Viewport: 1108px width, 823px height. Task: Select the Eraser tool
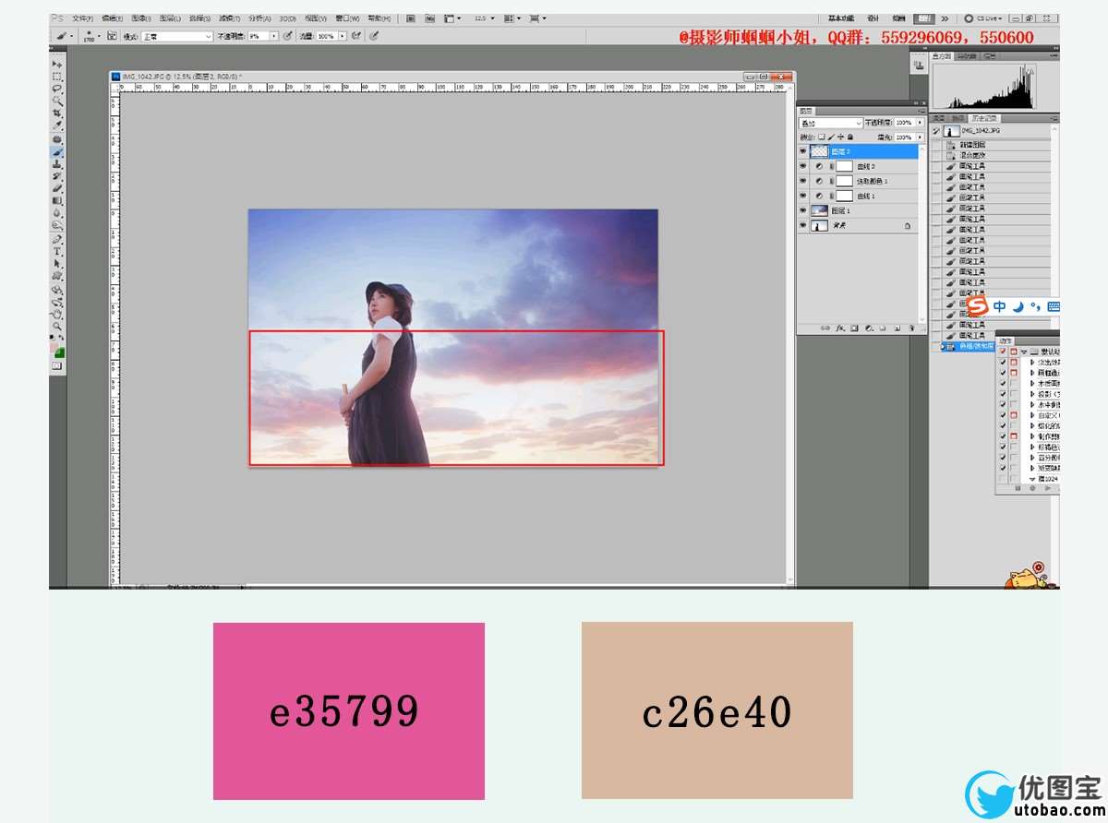57,187
